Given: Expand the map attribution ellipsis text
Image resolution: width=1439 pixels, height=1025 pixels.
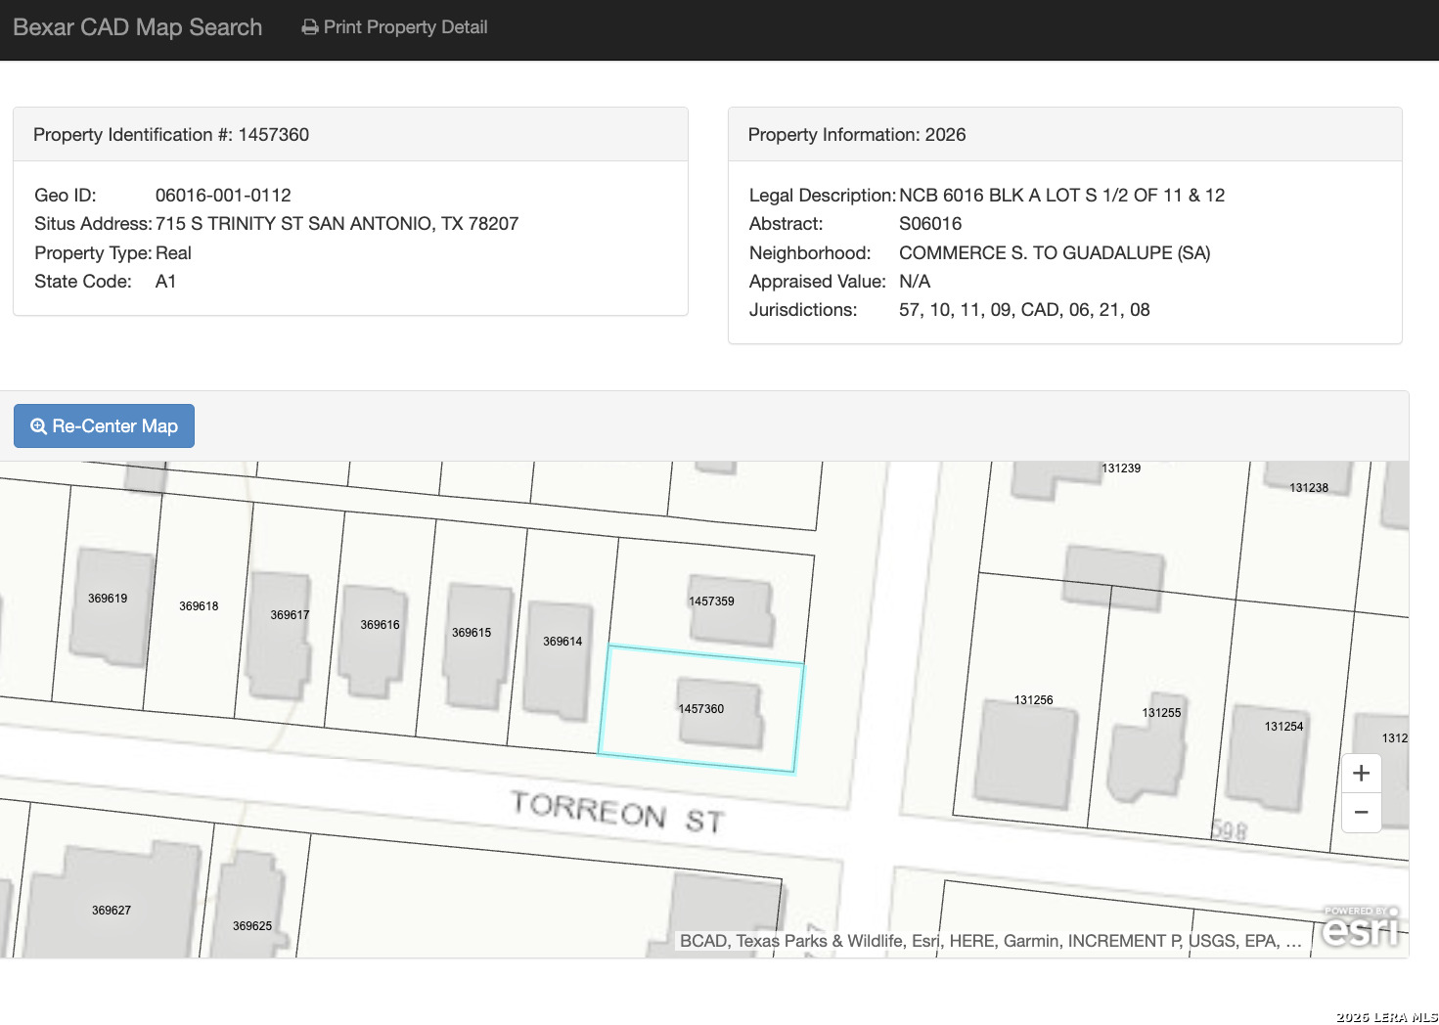Looking at the screenshot, I should [x=1293, y=941].
